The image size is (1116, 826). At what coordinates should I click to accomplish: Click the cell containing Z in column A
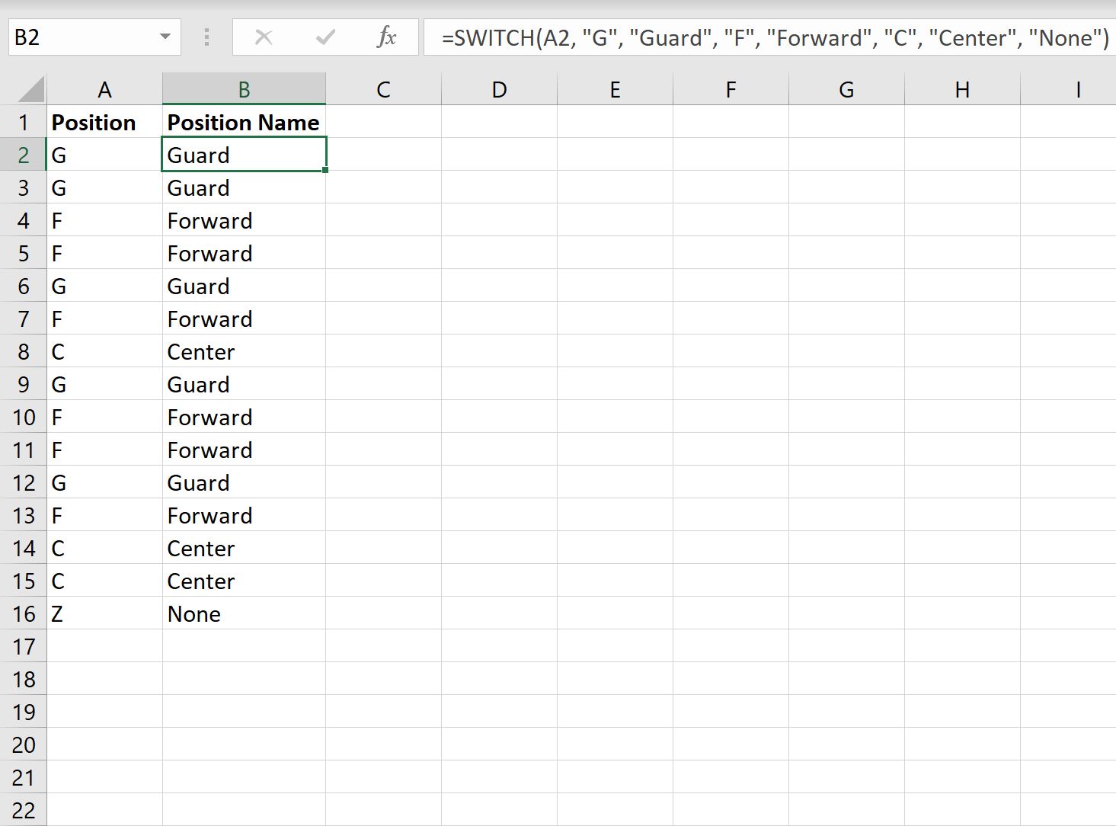(104, 613)
